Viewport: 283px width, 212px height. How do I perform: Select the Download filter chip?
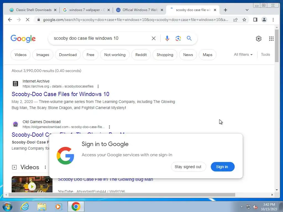pos(68,55)
